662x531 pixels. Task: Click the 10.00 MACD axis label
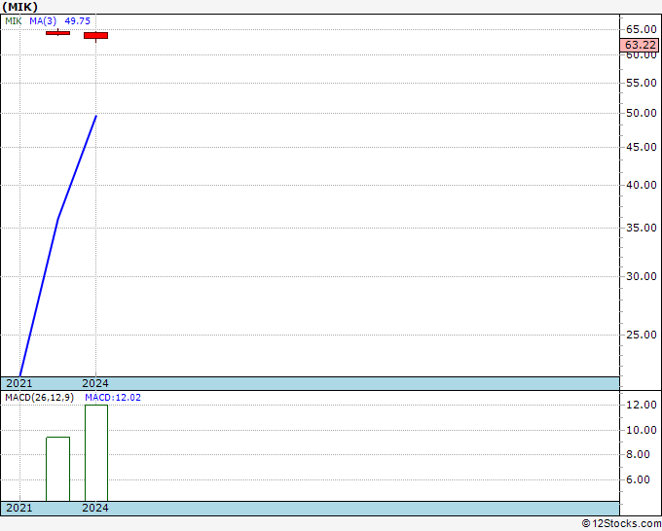point(642,430)
